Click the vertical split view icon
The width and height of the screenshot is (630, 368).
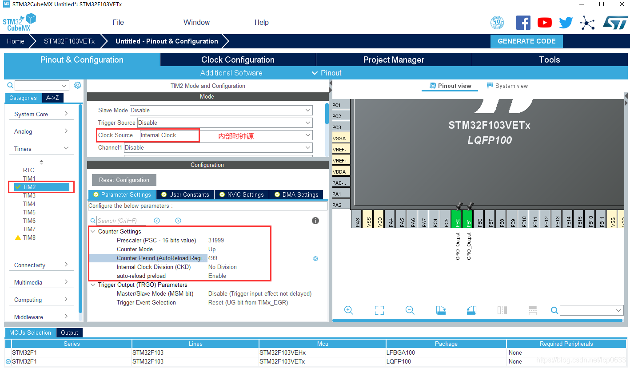(502, 310)
